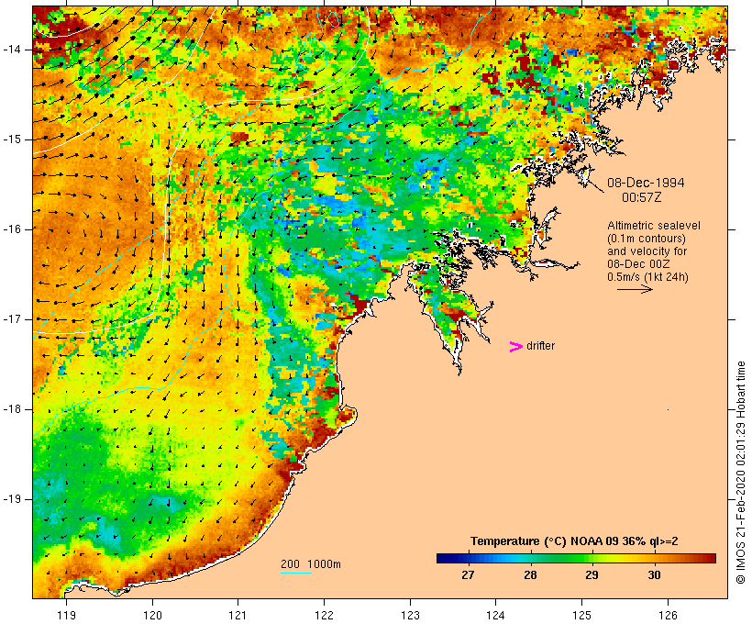Click the longitude label '124'
752x624 pixels.
(496, 615)
